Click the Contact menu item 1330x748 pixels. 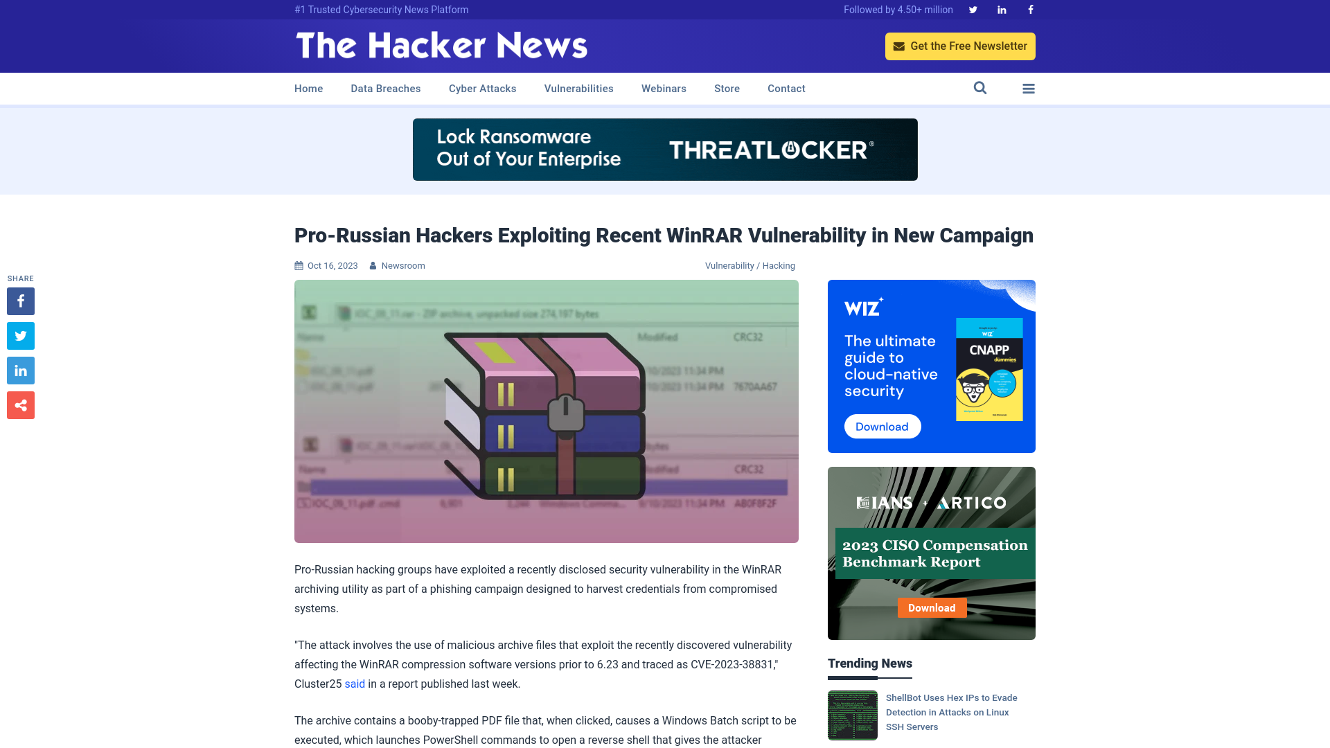pyautogui.click(x=786, y=88)
